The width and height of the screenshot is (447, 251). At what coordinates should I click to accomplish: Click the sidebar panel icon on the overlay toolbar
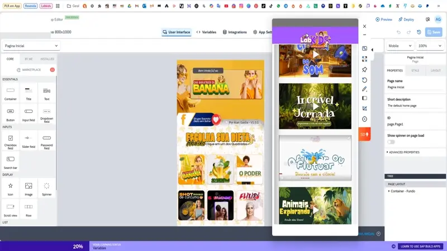tap(365, 98)
